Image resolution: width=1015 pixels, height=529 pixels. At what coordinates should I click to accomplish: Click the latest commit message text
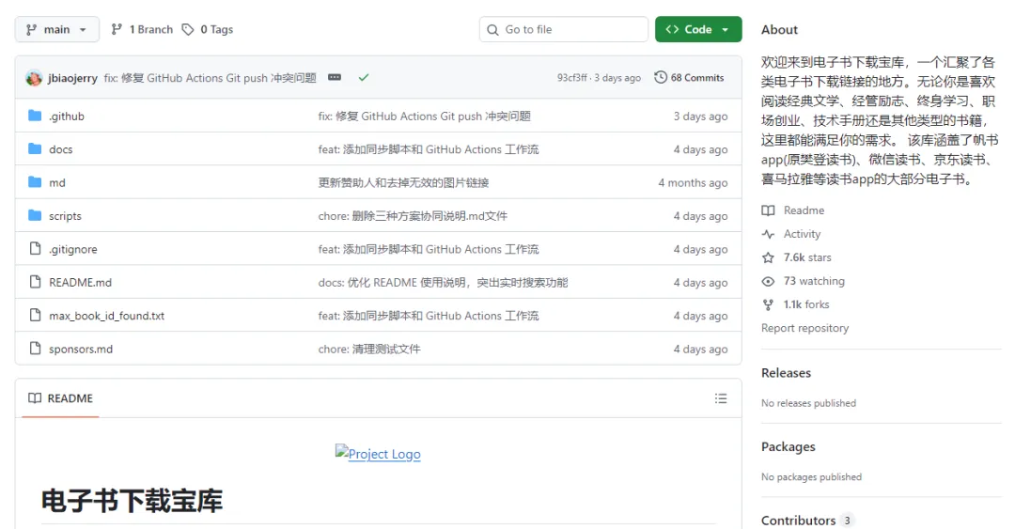[210, 78]
